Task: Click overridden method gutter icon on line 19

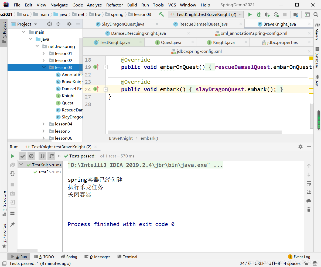Action: (96, 67)
